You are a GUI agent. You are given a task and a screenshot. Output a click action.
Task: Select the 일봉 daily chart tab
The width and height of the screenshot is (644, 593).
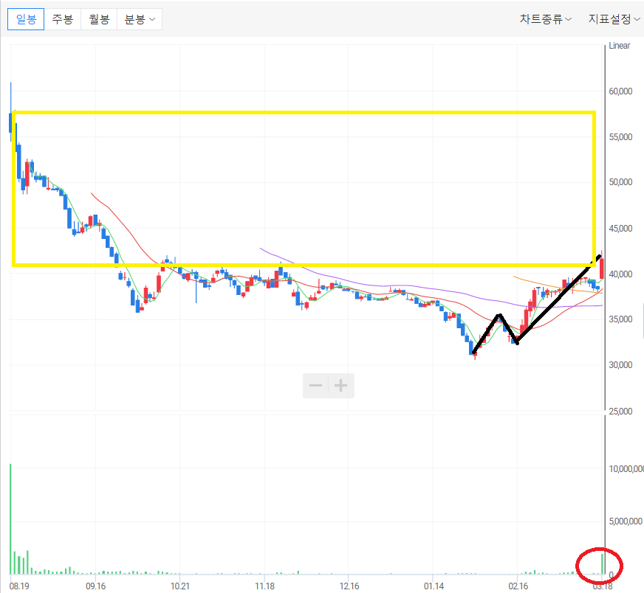click(x=26, y=19)
